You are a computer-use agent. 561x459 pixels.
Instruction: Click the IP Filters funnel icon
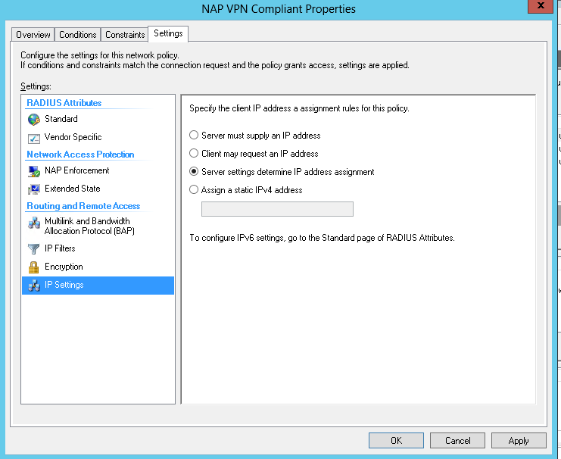pos(34,249)
